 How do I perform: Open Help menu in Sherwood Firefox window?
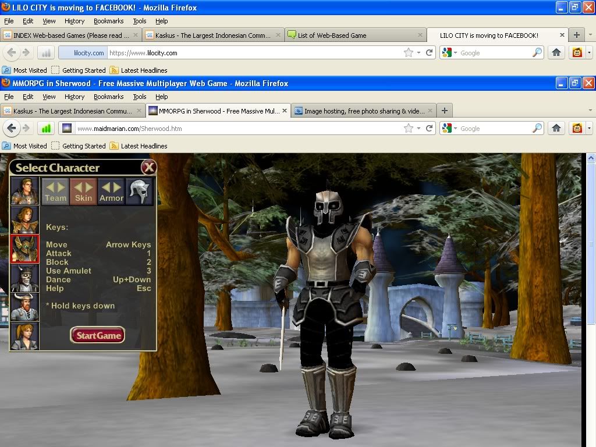tap(162, 97)
